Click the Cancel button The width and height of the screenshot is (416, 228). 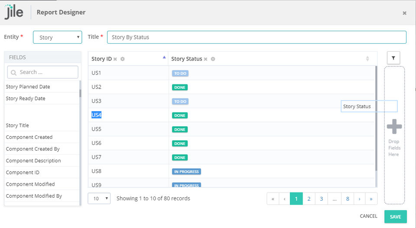[x=368, y=216]
